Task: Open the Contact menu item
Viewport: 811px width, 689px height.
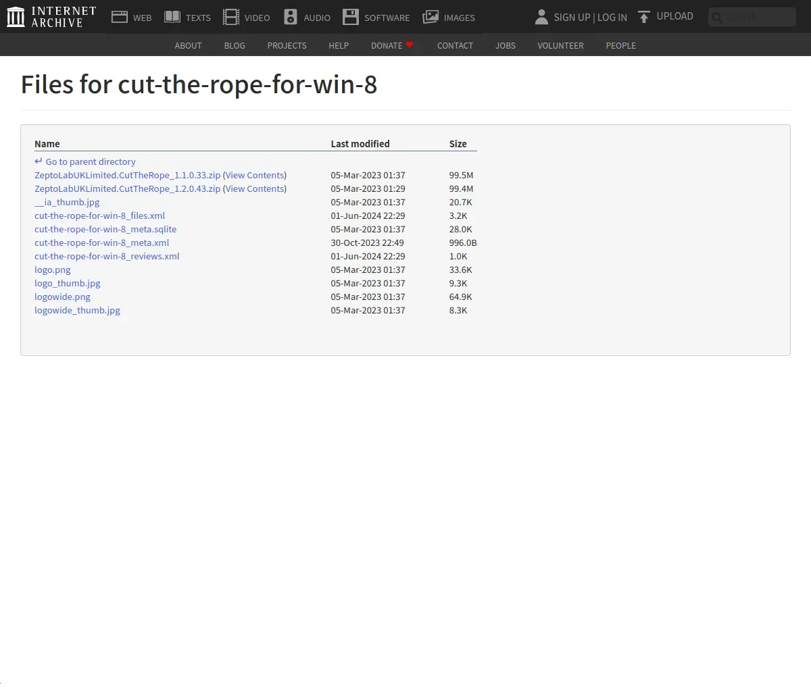Action: point(455,45)
